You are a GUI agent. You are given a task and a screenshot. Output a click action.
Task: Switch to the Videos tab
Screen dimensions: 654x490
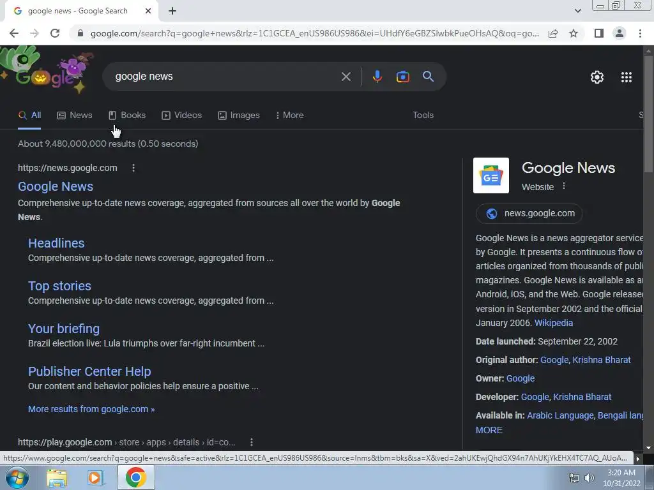181,115
